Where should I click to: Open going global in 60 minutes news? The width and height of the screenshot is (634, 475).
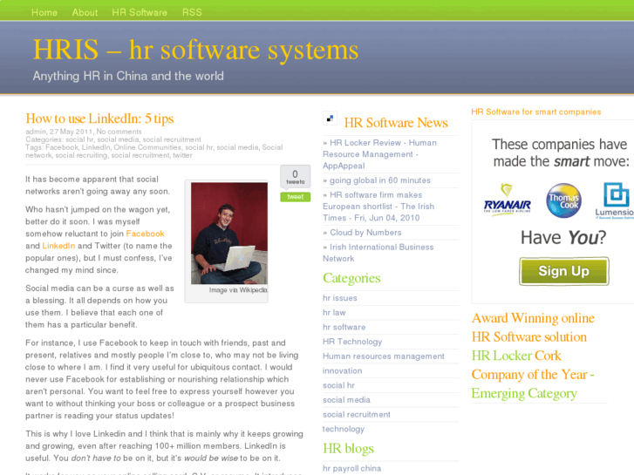click(x=379, y=180)
